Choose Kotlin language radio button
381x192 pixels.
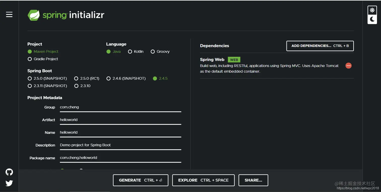coord(136,52)
